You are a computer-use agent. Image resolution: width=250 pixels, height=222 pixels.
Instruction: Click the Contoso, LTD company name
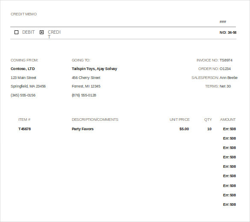point(23,69)
